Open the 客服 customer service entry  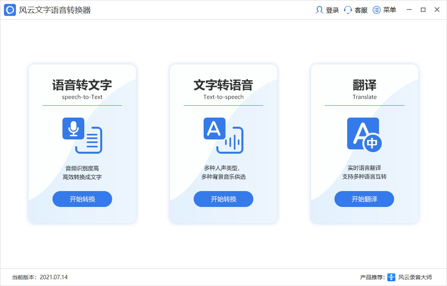click(355, 10)
